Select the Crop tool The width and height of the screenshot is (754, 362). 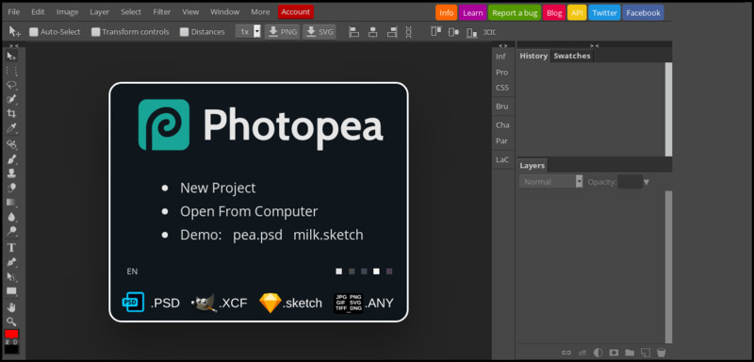tap(11, 113)
